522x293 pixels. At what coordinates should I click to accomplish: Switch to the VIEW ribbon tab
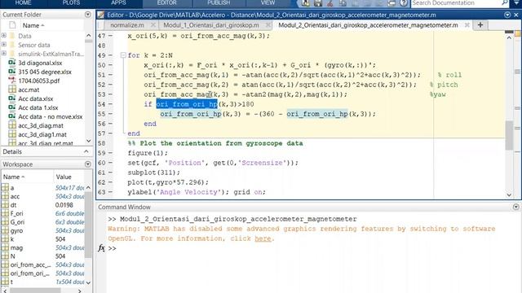pos(268,3)
